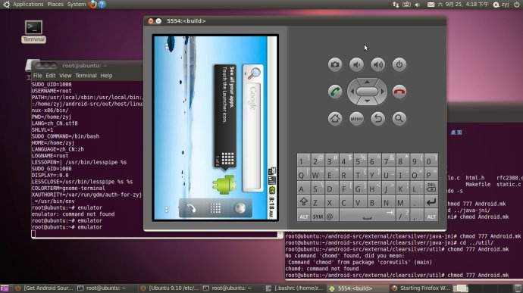Screen dimensions: 523x293
Task: Open the Applications menu
Action: [x=28, y=5]
